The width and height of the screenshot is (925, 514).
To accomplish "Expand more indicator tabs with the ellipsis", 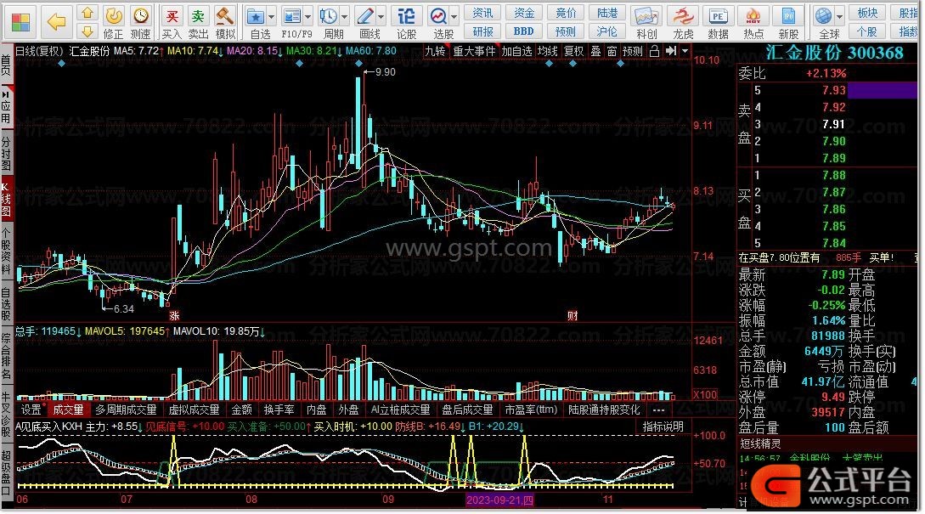I will tap(659, 410).
